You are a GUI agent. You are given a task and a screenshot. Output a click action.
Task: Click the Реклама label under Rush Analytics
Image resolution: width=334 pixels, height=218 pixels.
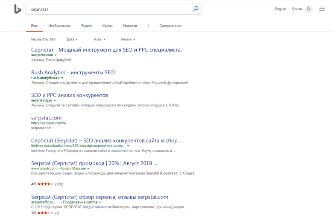(38, 83)
